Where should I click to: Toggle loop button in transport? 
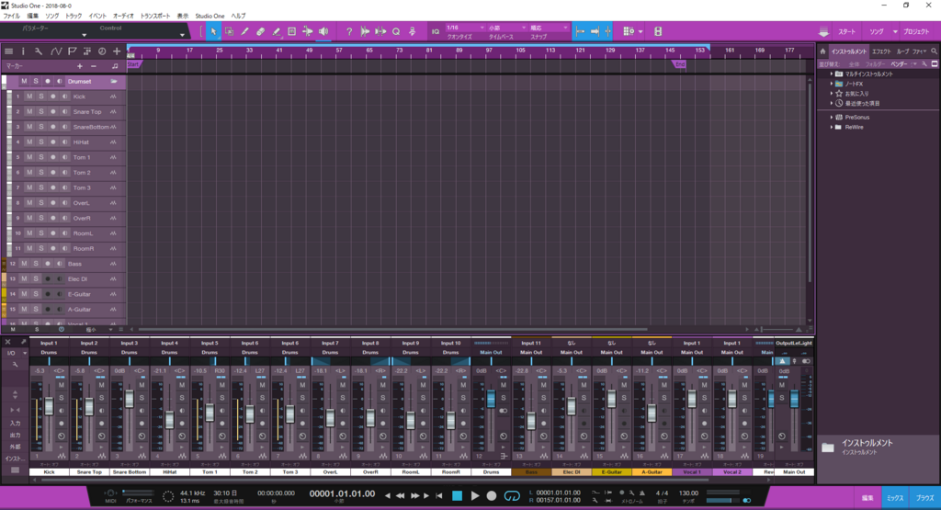(x=512, y=495)
